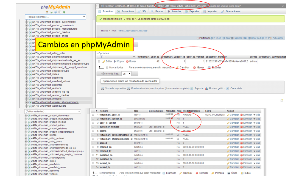The image size is (302, 176).
Task: Enable the Perfilando checkbox
Action: (198, 38)
